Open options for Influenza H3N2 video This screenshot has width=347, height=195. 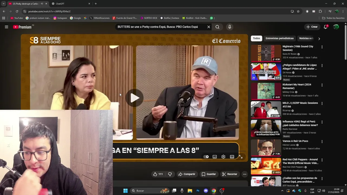[322, 122]
